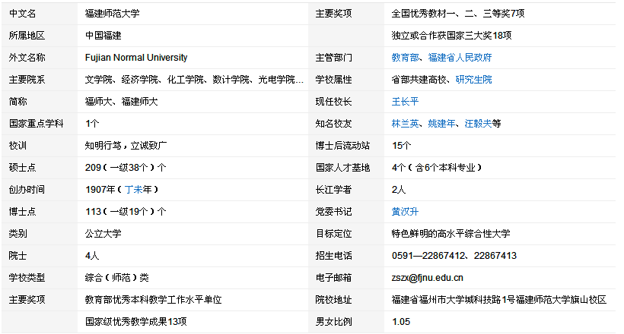Click the 院校地址 label
The width and height of the screenshot is (624, 334).
pyautogui.click(x=334, y=299)
